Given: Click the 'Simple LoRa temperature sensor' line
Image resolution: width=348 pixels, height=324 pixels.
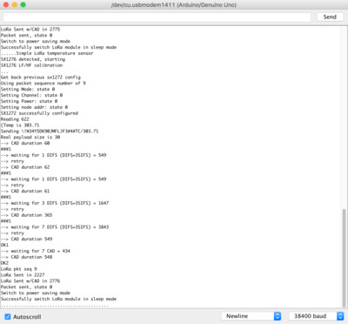Looking at the screenshot, I should 47,53.
